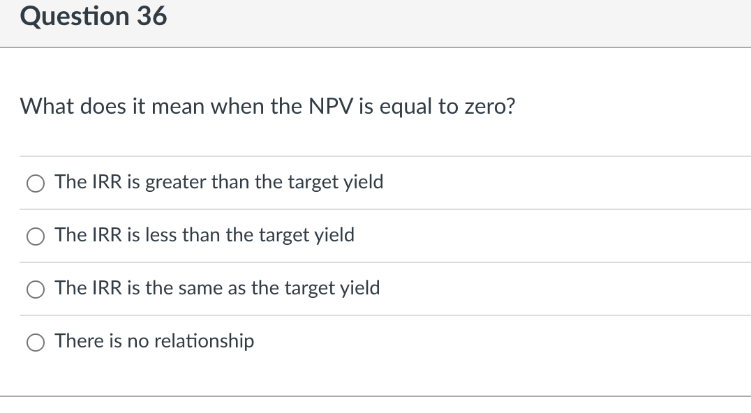Image resolution: width=751 pixels, height=413 pixels.
Task: Click the text 'The IRR is less than the target yield'
Action: pyautogui.click(x=205, y=235)
